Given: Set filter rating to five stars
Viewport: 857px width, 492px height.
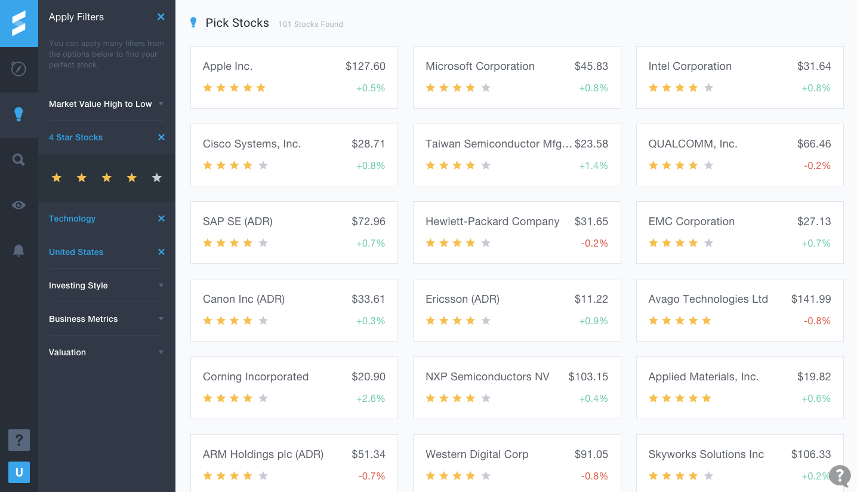Looking at the screenshot, I should click(157, 178).
